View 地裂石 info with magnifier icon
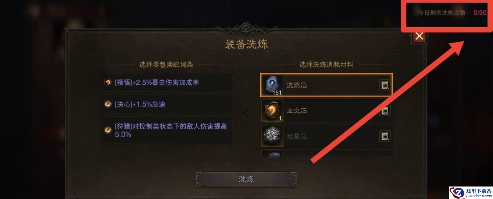The height and width of the screenshot is (199, 493). pos(385,136)
